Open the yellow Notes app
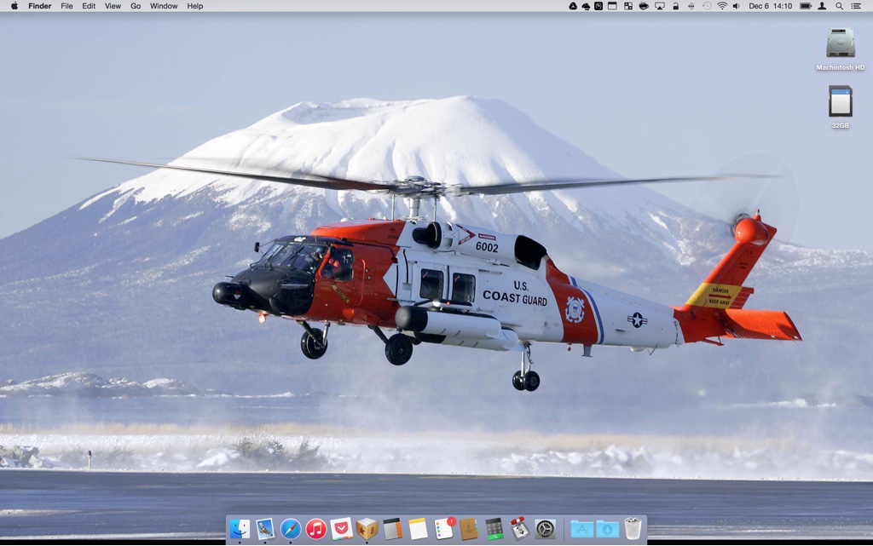 (x=418, y=529)
